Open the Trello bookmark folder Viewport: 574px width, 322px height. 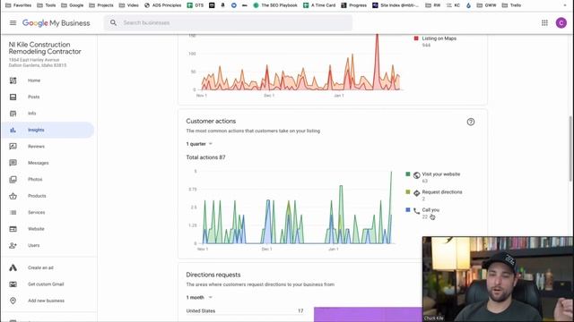coord(511,5)
